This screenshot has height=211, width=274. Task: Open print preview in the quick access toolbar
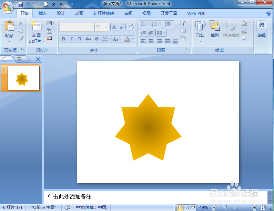(x=47, y=4)
